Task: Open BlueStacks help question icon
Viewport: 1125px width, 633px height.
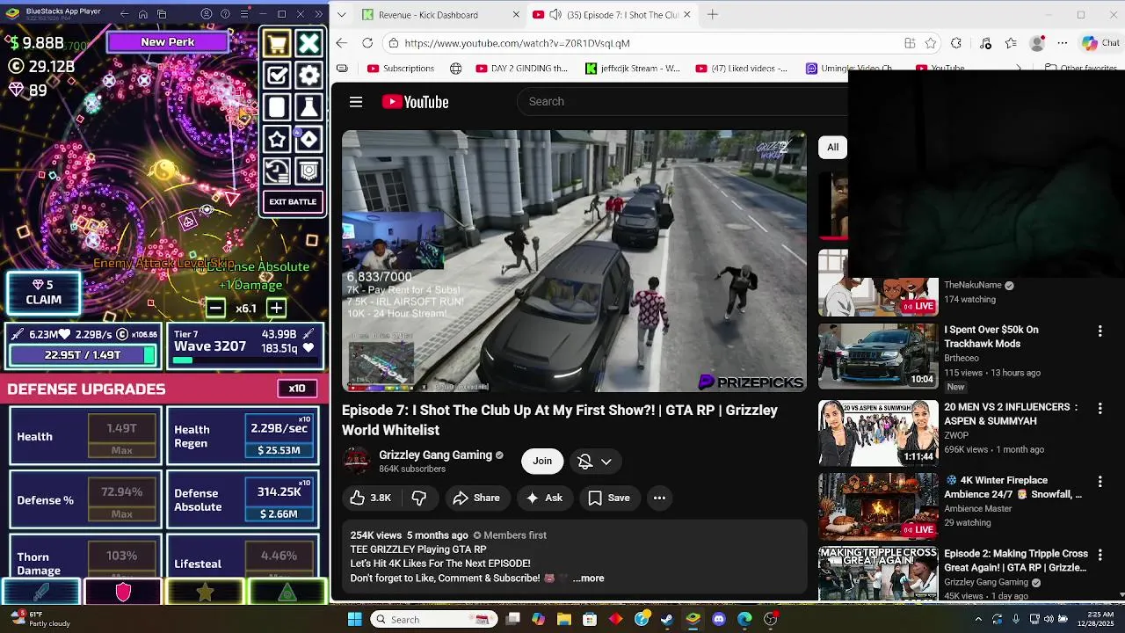Action: (x=225, y=14)
